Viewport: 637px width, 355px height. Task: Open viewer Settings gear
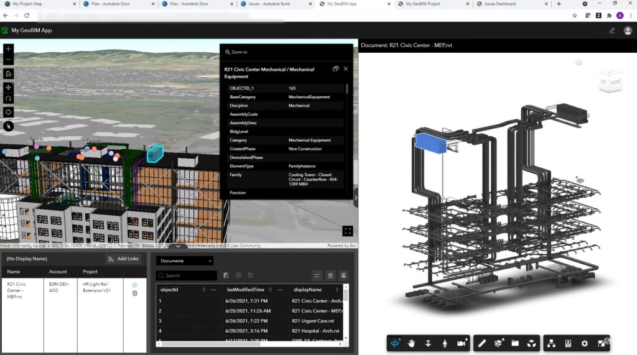click(585, 343)
